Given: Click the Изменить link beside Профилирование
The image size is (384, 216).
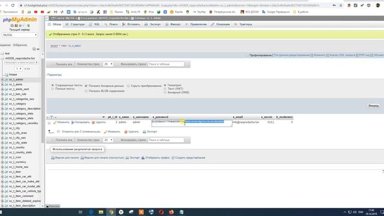Looking at the screenshot, I should pyautogui.click(x=320, y=55).
